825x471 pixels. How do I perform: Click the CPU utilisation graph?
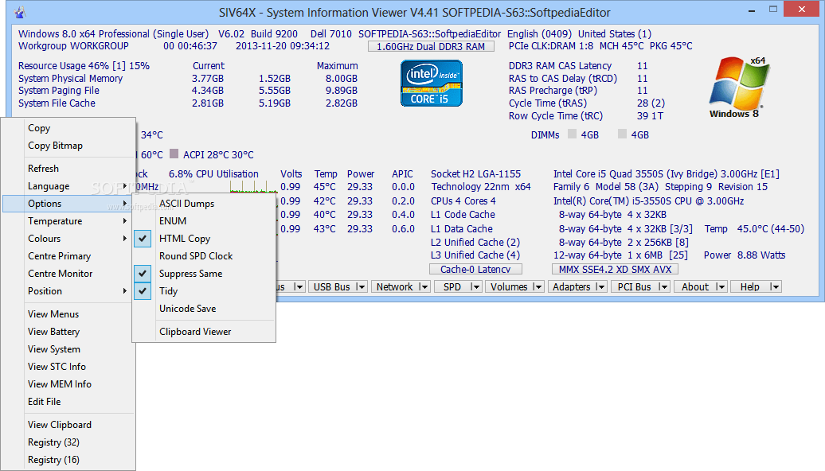click(x=252, y=186)
